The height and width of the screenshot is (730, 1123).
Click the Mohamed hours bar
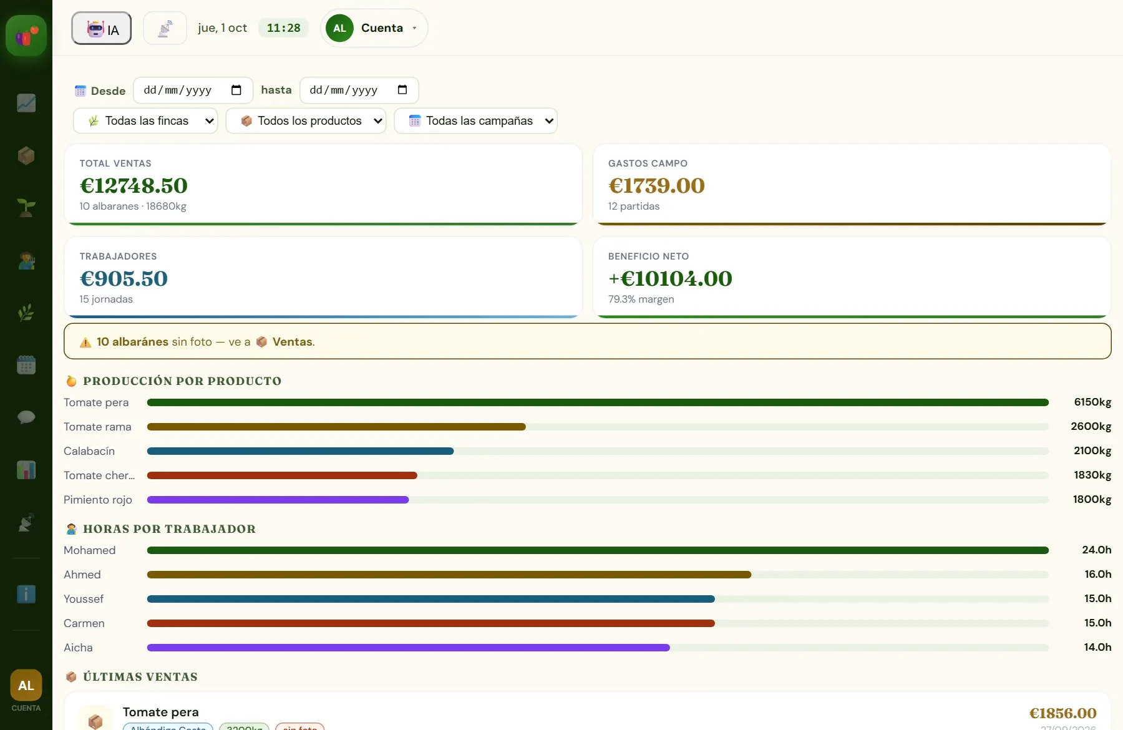(x=598, y=550)
